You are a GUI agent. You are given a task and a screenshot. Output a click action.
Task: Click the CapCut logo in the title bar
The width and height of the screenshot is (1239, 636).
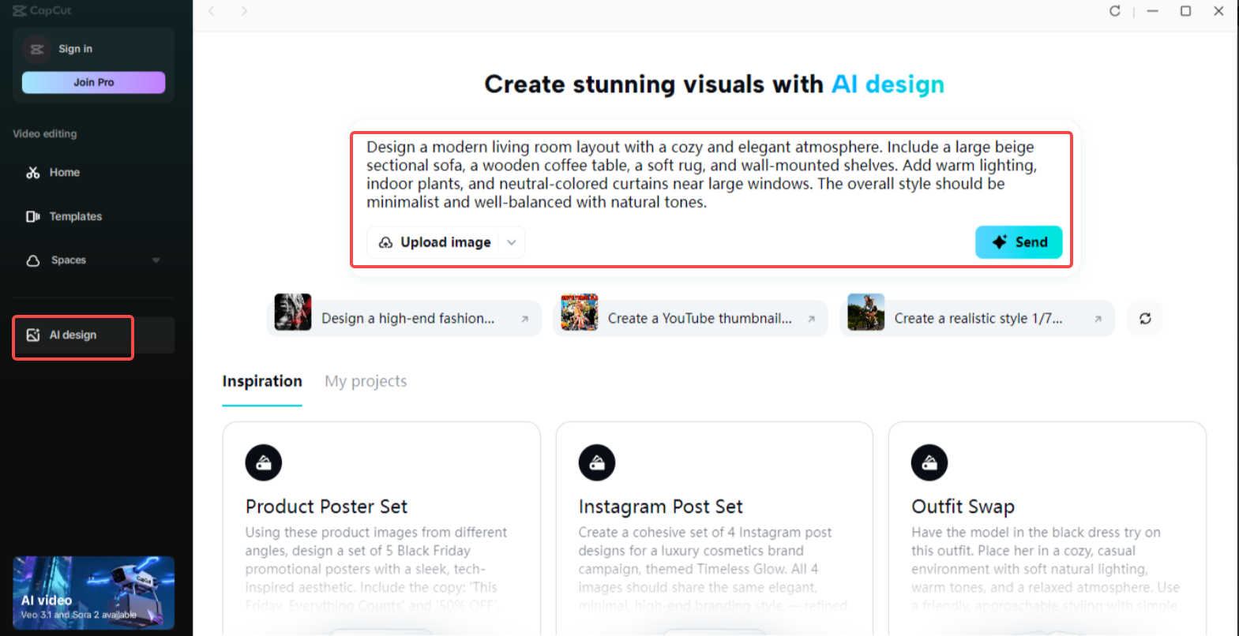(x=42, y=10)
